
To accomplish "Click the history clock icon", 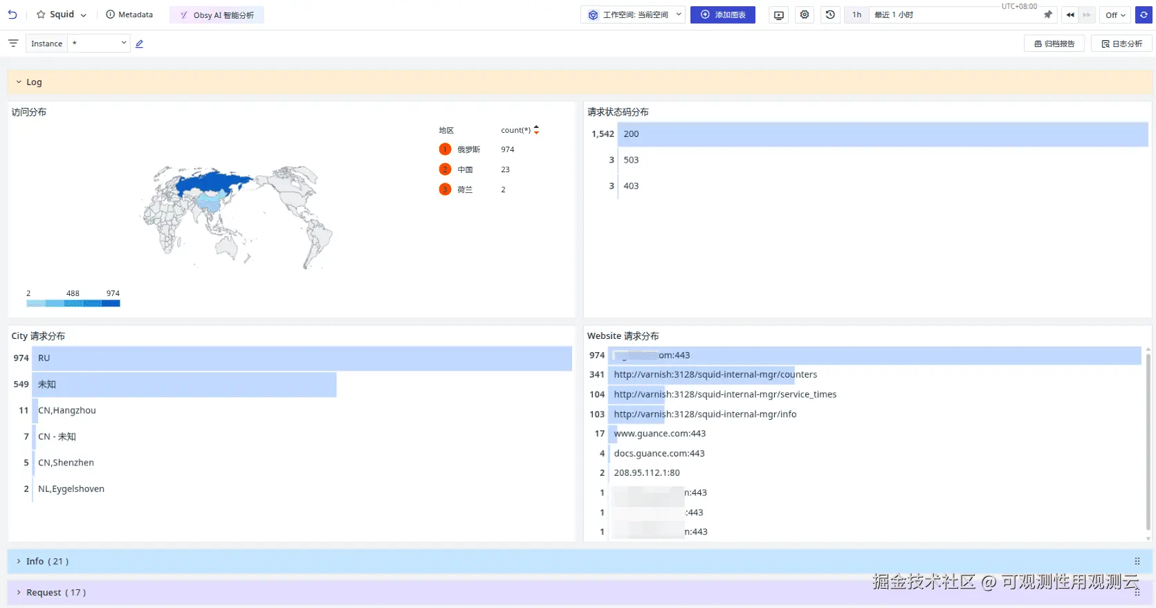I will (830, 15).
